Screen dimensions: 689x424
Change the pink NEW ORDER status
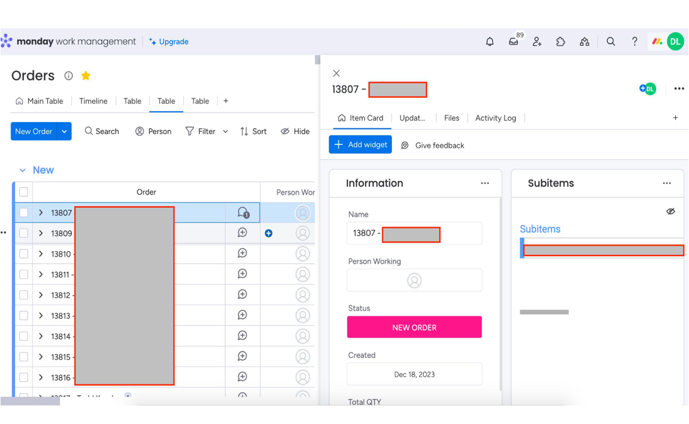(414, 328)
